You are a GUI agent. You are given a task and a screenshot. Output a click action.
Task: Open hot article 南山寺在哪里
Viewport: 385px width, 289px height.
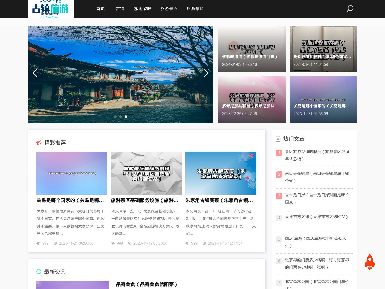tap(317, 177)
